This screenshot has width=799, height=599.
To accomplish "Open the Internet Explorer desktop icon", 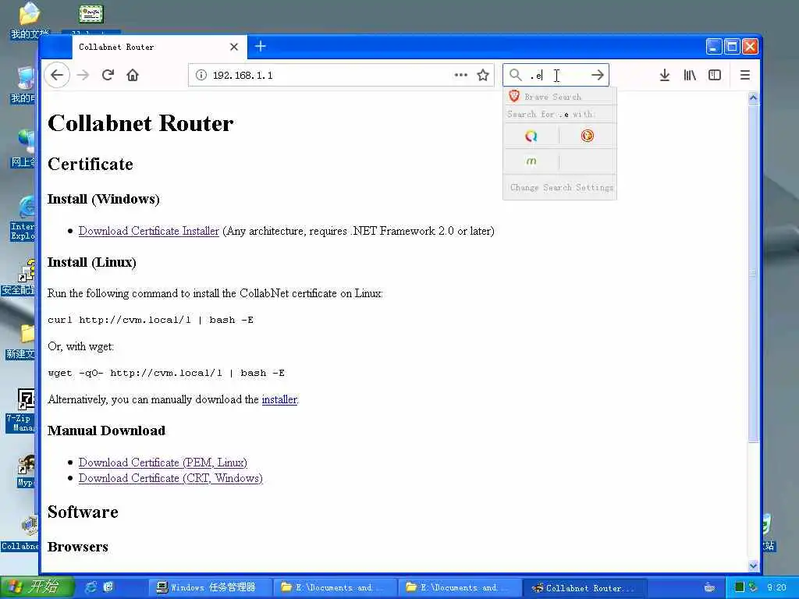I will click(x=23, y=218).
